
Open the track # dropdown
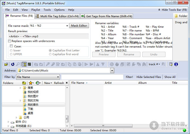(154, 64)
